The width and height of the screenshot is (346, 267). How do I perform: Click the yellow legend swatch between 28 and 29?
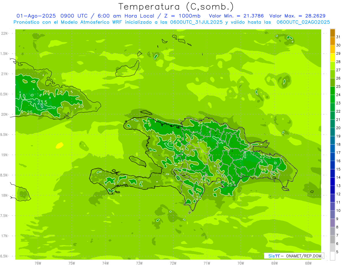point(332,58)
